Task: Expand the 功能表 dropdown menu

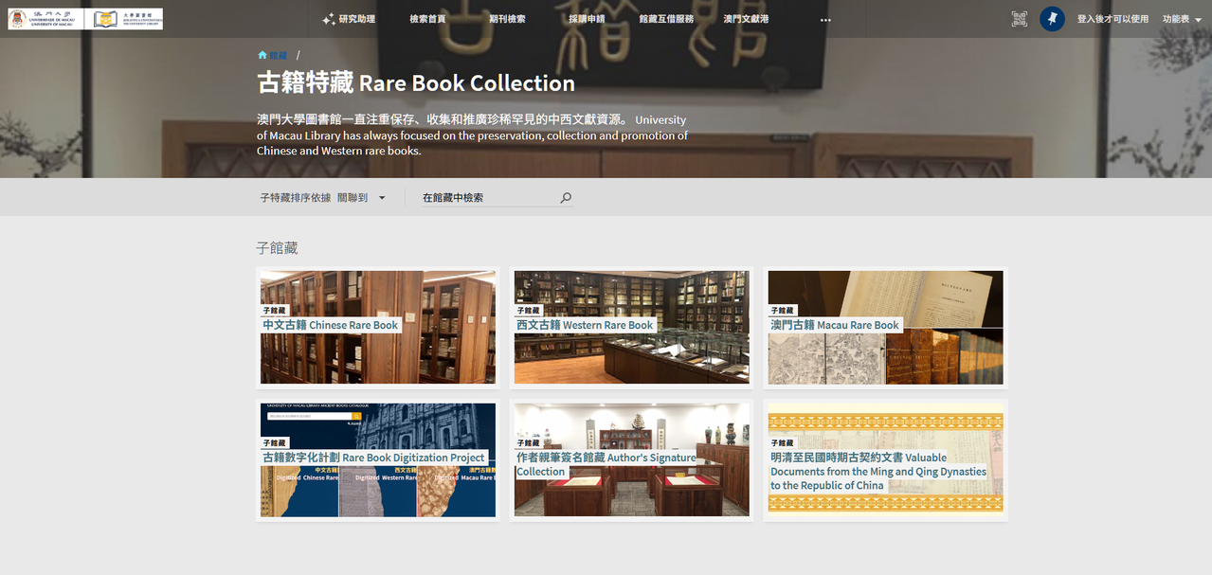Action: [x=1182, y=19]
